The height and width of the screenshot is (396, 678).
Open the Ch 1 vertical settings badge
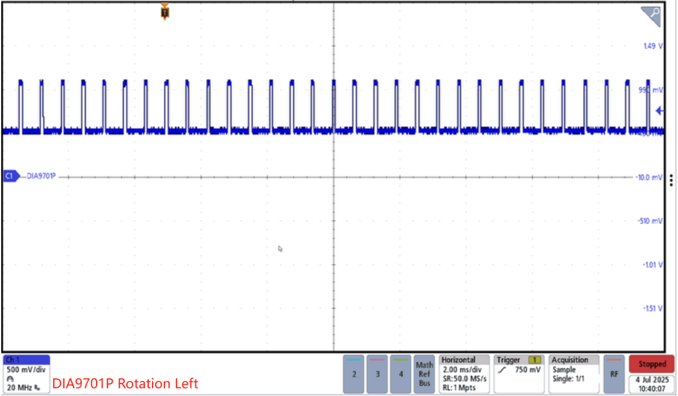click(x=26, y=371)
